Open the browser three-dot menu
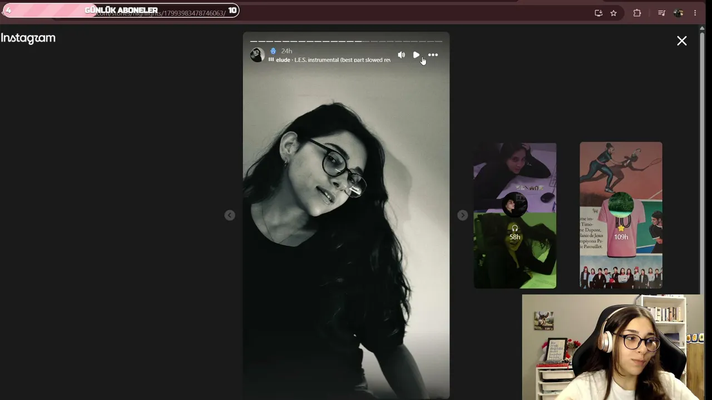The width and height of the screenshot is (712, 400). click(x=695, y=13)
